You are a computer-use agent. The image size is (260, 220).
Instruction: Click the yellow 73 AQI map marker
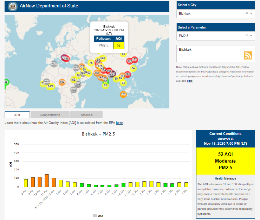pyautogui.click(x=123, y=83)
